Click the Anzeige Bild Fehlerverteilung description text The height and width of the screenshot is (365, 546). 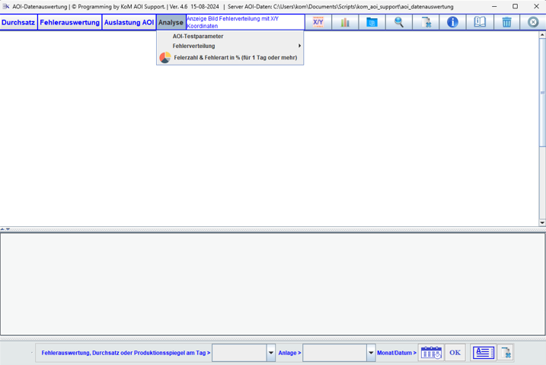(232, 22)
